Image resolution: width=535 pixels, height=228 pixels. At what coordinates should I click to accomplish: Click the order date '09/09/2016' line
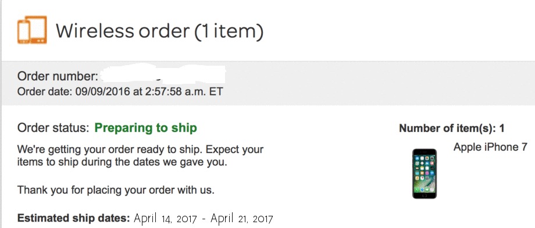(120, 92)
